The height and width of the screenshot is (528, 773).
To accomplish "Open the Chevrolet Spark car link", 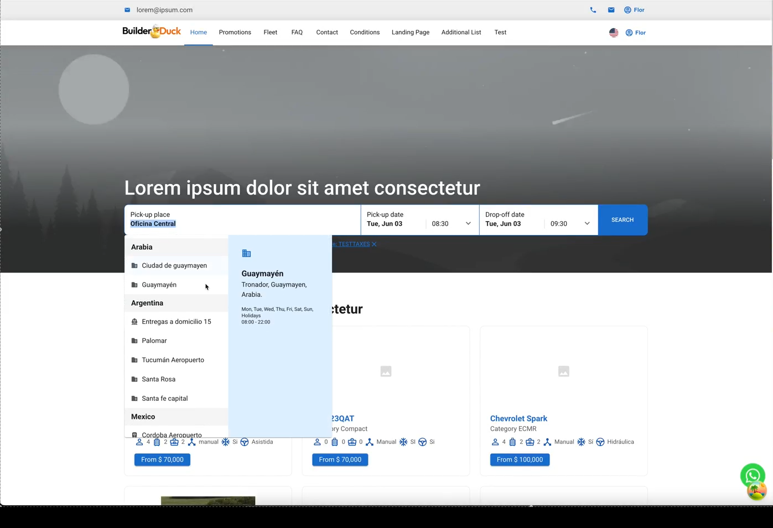I will click(518, 419).
